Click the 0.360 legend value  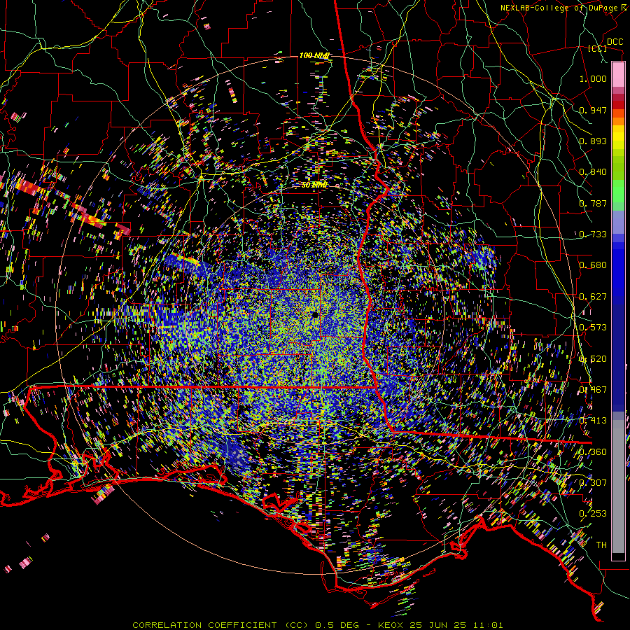(593, 452)
